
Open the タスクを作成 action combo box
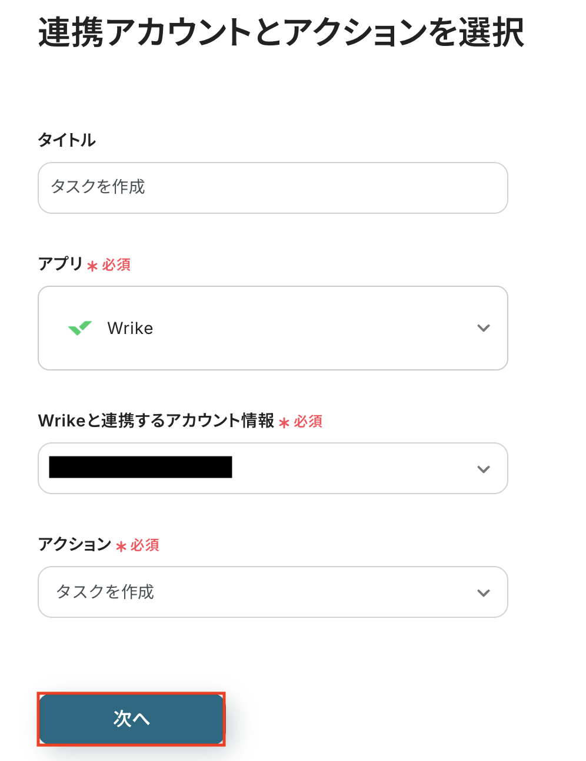[259, 592]
